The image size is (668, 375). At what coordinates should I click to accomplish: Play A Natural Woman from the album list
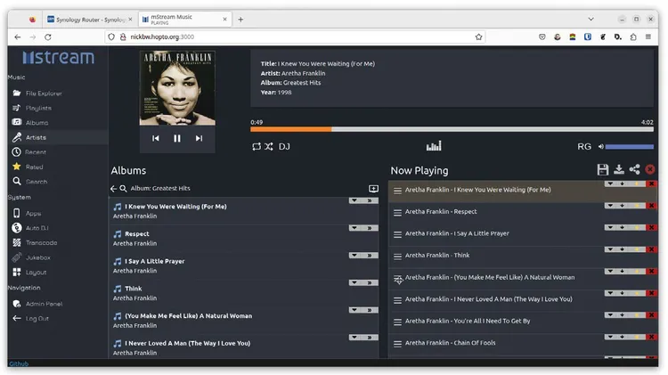188,316
